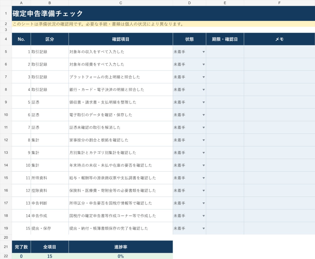Screen dimensions: 315x259
Task: Open status dropdown for 家事按分の割合と根拠を確認した
Action: [x=204, y=140]
